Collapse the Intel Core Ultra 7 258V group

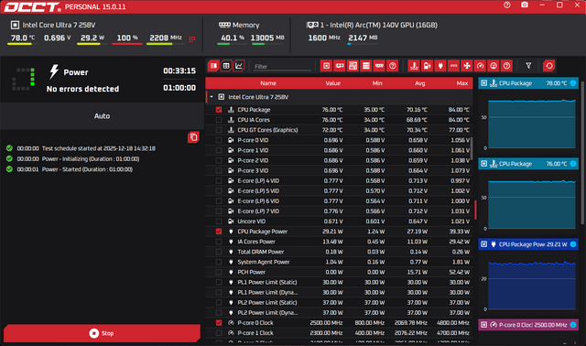(x=212, y=97)
